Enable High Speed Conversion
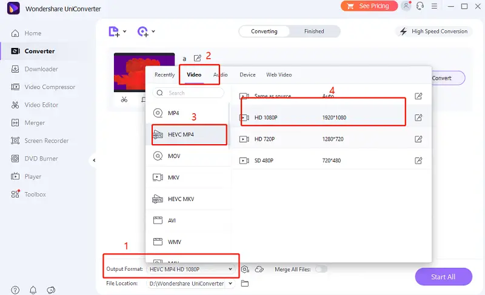The width and height of the screenshot is (485, 295). point(433,31)
